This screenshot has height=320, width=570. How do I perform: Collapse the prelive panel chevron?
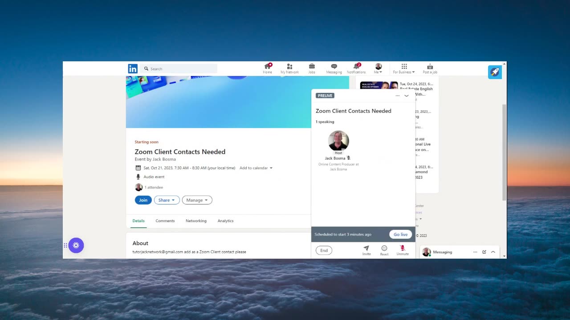coord(407,96)
